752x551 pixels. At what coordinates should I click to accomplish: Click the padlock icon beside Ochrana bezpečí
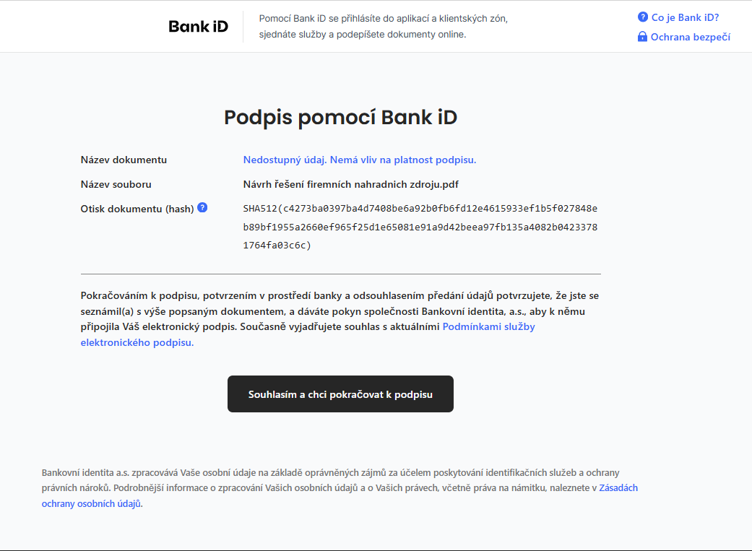click(x=642, y=37)
